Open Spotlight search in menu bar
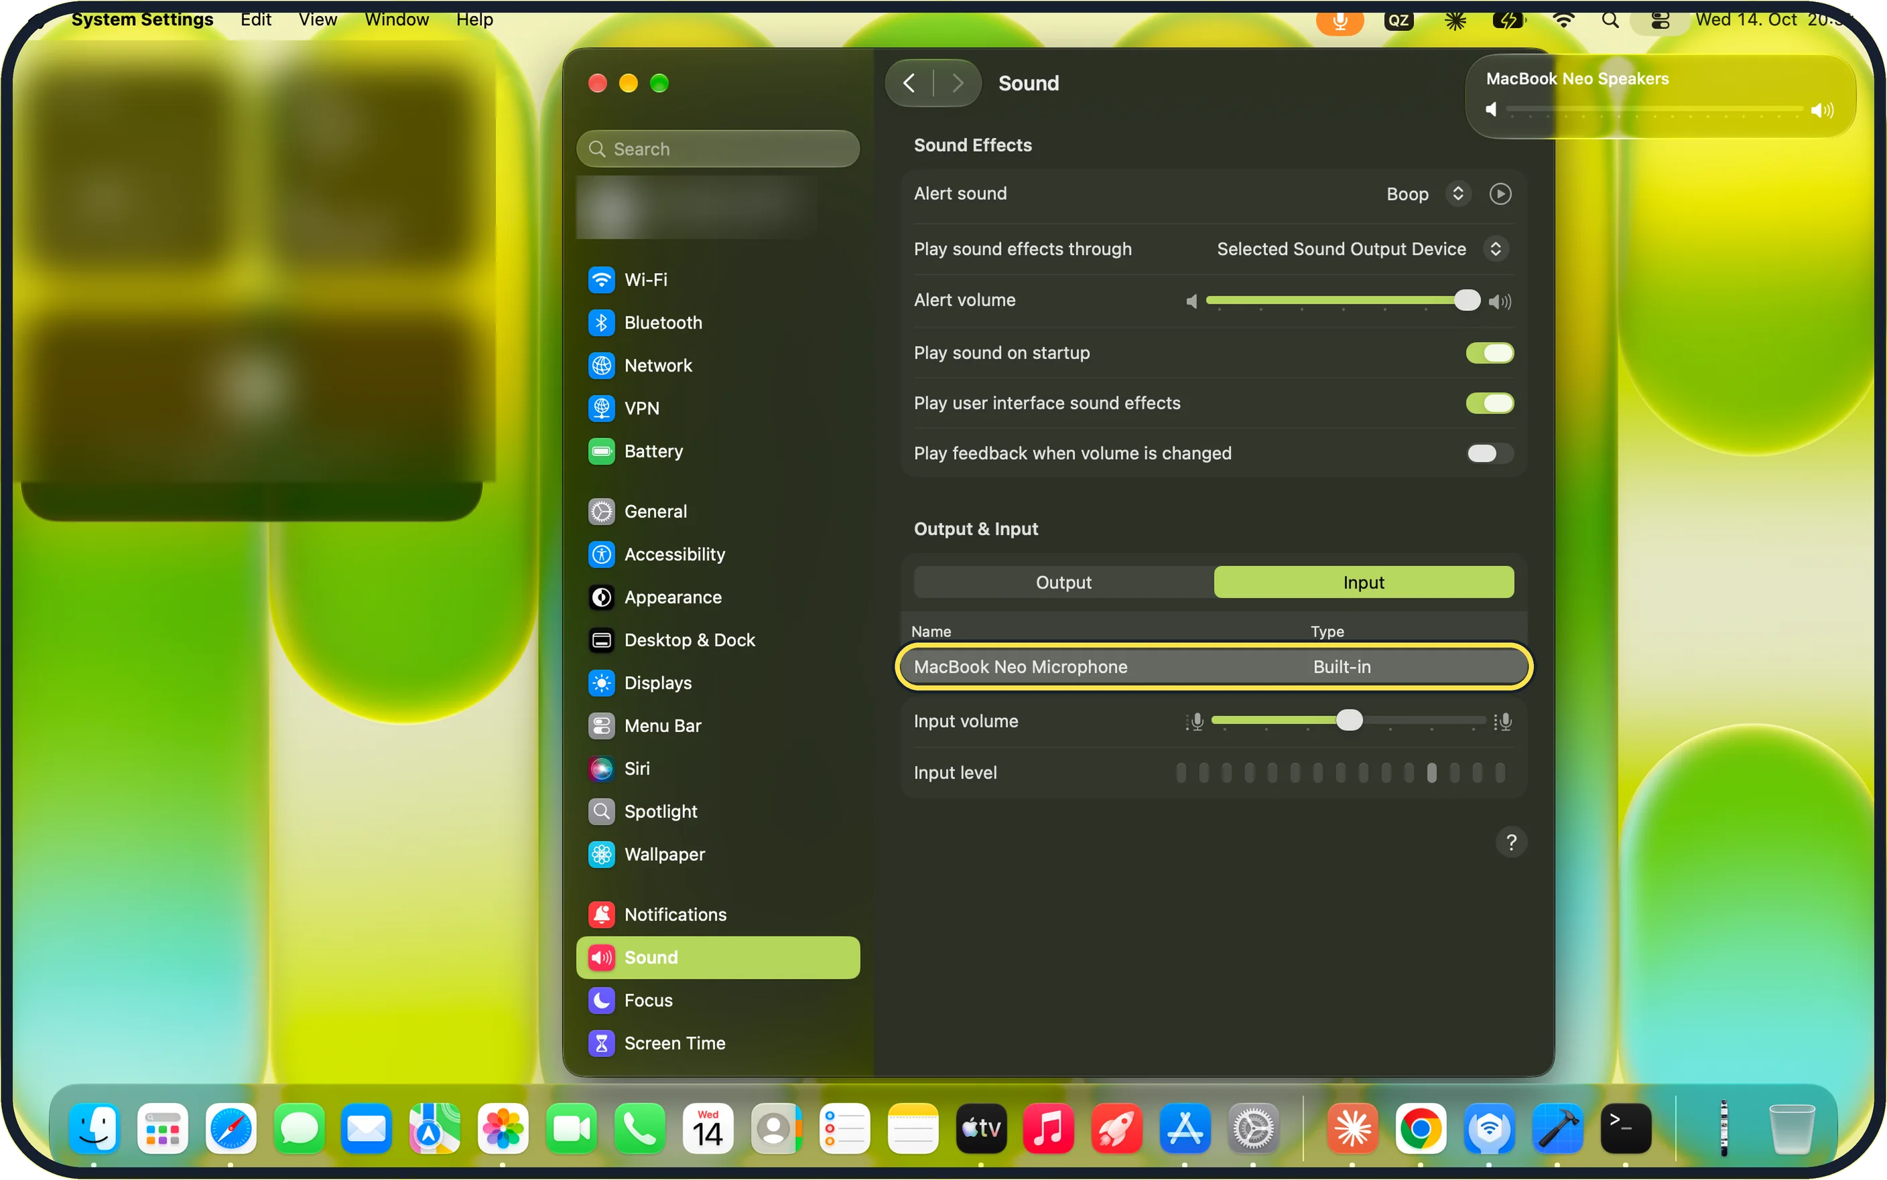The width and height of the screenshot is (1887, 1180). [1609, 20]
